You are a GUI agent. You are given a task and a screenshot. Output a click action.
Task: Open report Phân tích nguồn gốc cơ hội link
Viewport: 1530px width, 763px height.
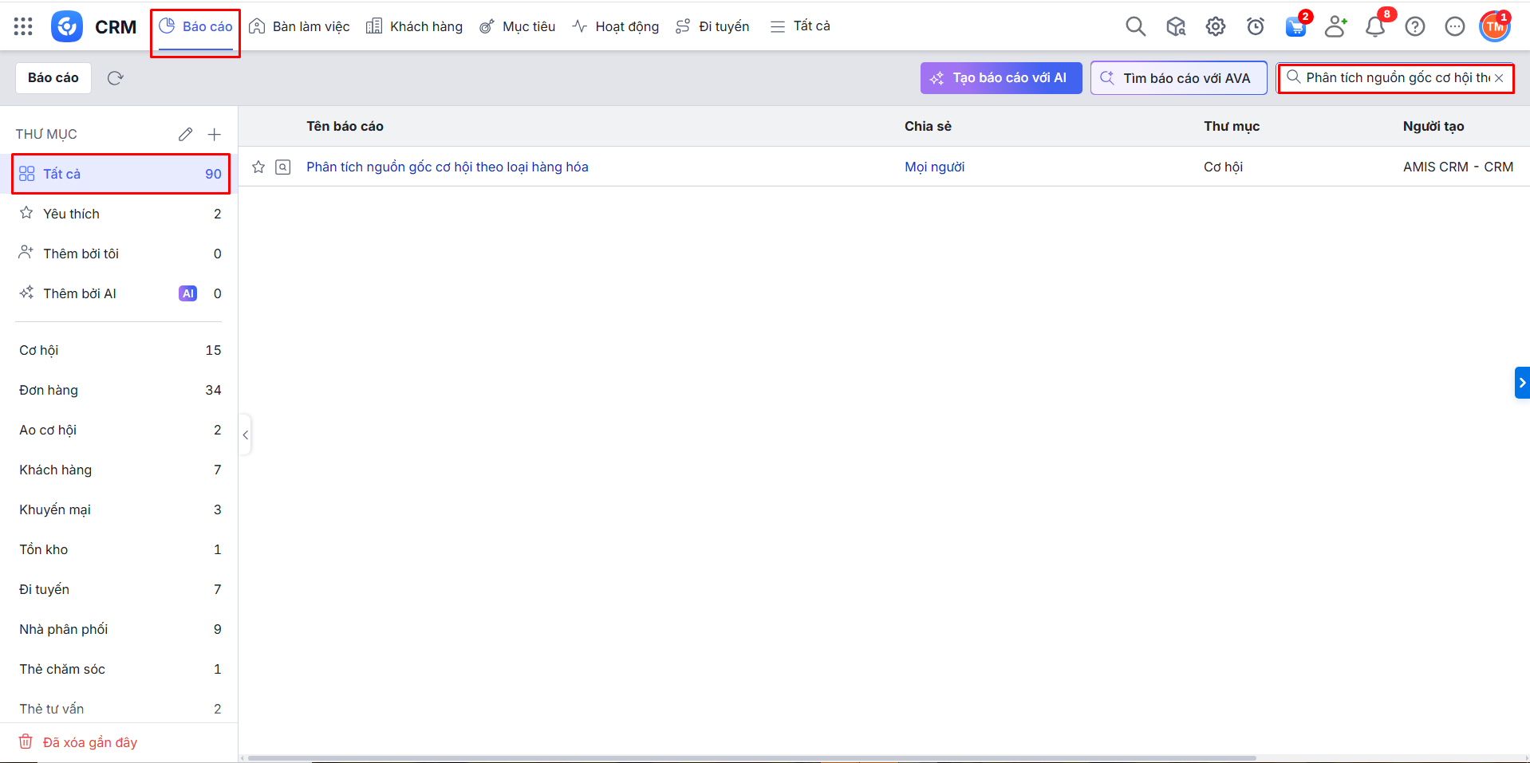tap(447, 167)
